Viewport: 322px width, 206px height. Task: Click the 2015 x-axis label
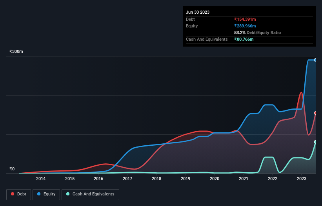point(70,179)
